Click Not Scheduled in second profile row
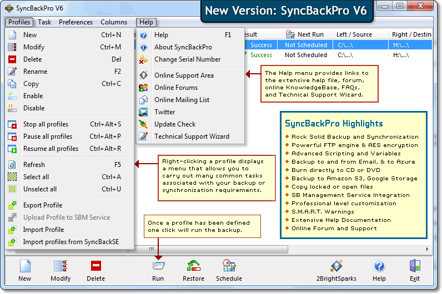The width and height of the screenshot is (442, 294). (x=305, y=55)
